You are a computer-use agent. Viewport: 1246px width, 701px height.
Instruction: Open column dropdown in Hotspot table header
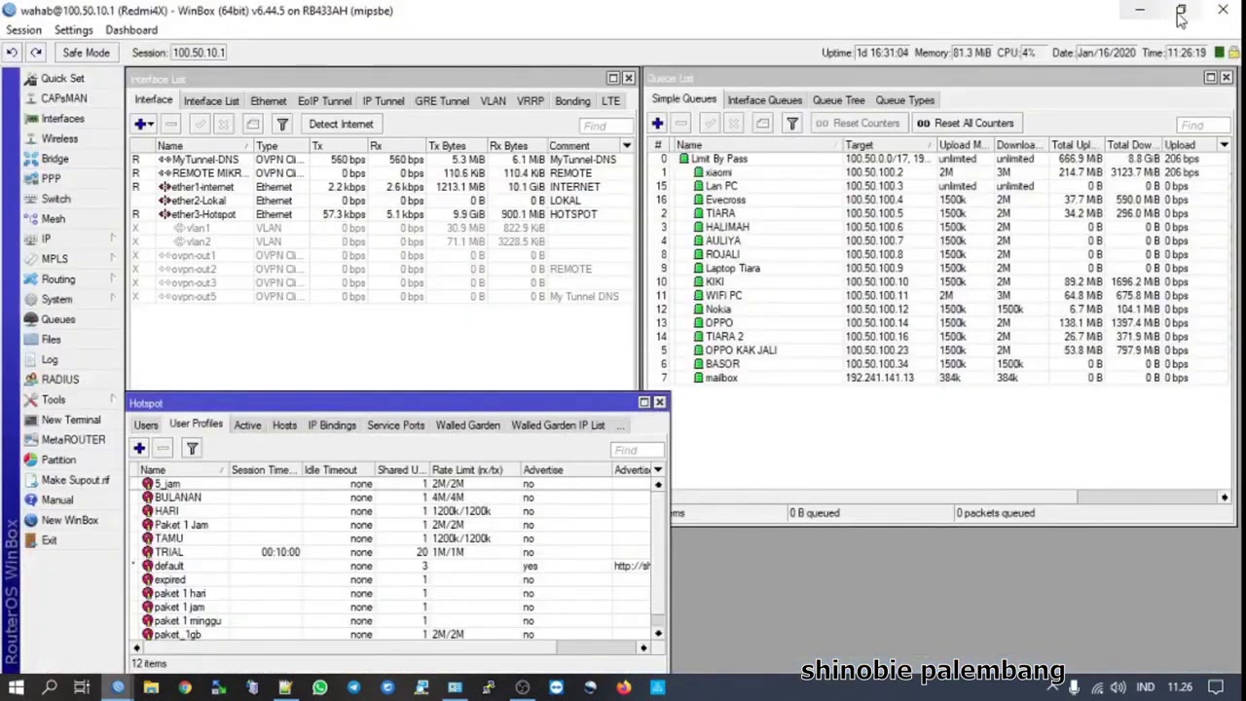658,470
